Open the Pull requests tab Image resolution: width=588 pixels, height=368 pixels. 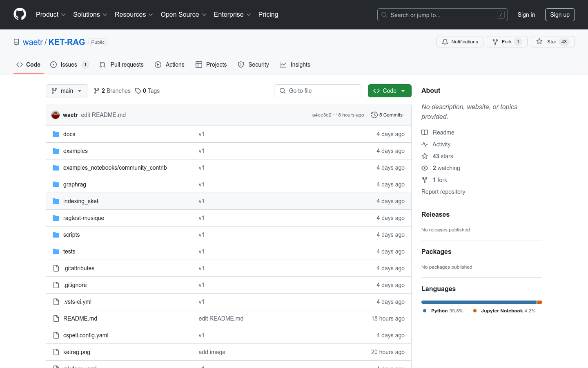pyautogui.click(x=122, y=65)
